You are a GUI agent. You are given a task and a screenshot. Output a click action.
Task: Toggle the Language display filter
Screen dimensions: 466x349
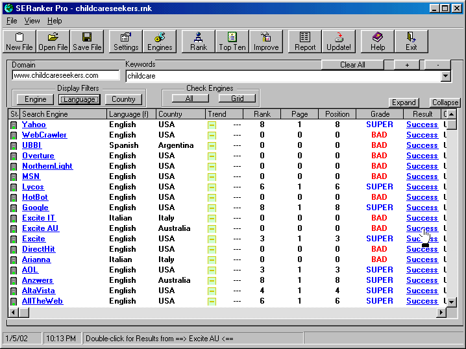(79, 99)
